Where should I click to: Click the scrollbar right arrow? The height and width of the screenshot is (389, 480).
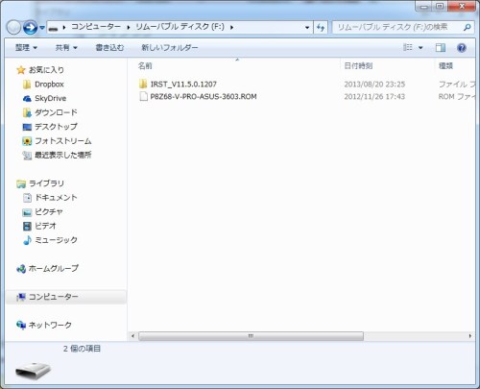469,336
